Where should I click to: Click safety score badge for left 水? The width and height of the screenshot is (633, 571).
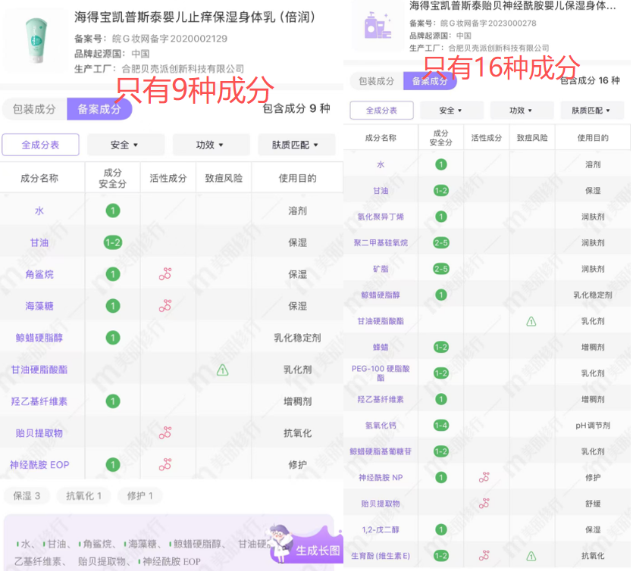pyautogui.click(x=113, y=211)
